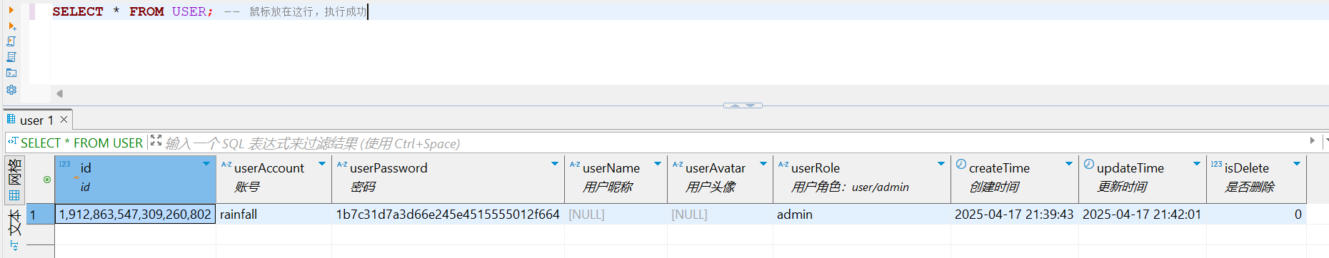Open the id column dropdown arrow
The width and height of the screenshot is (1329, 258).
click(206, 164)
